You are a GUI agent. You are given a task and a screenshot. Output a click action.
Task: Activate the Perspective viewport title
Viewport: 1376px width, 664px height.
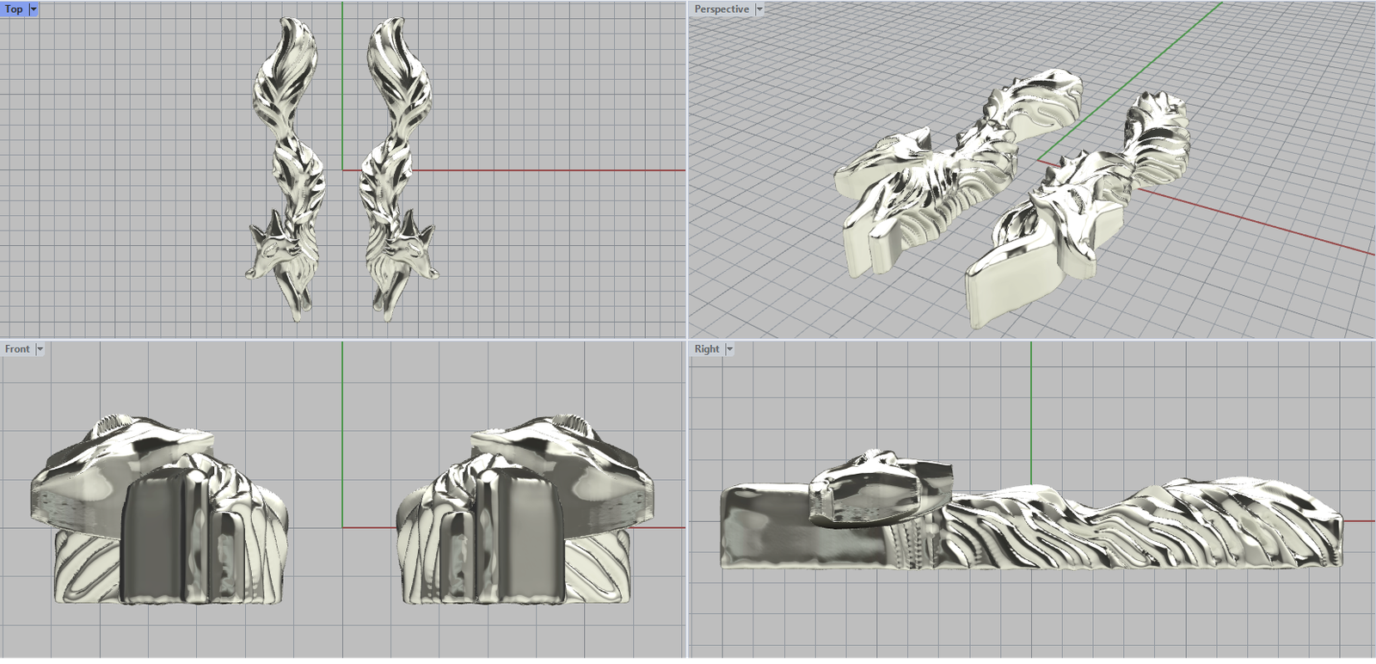pos(722,9)
